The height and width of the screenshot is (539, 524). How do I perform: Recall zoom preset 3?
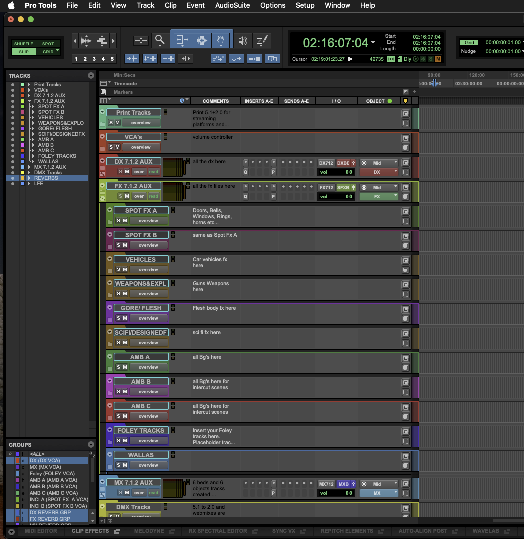(x=94, y=59)
